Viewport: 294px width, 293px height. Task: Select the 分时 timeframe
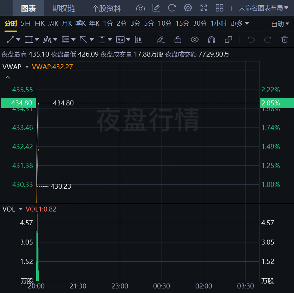point(11,24)
